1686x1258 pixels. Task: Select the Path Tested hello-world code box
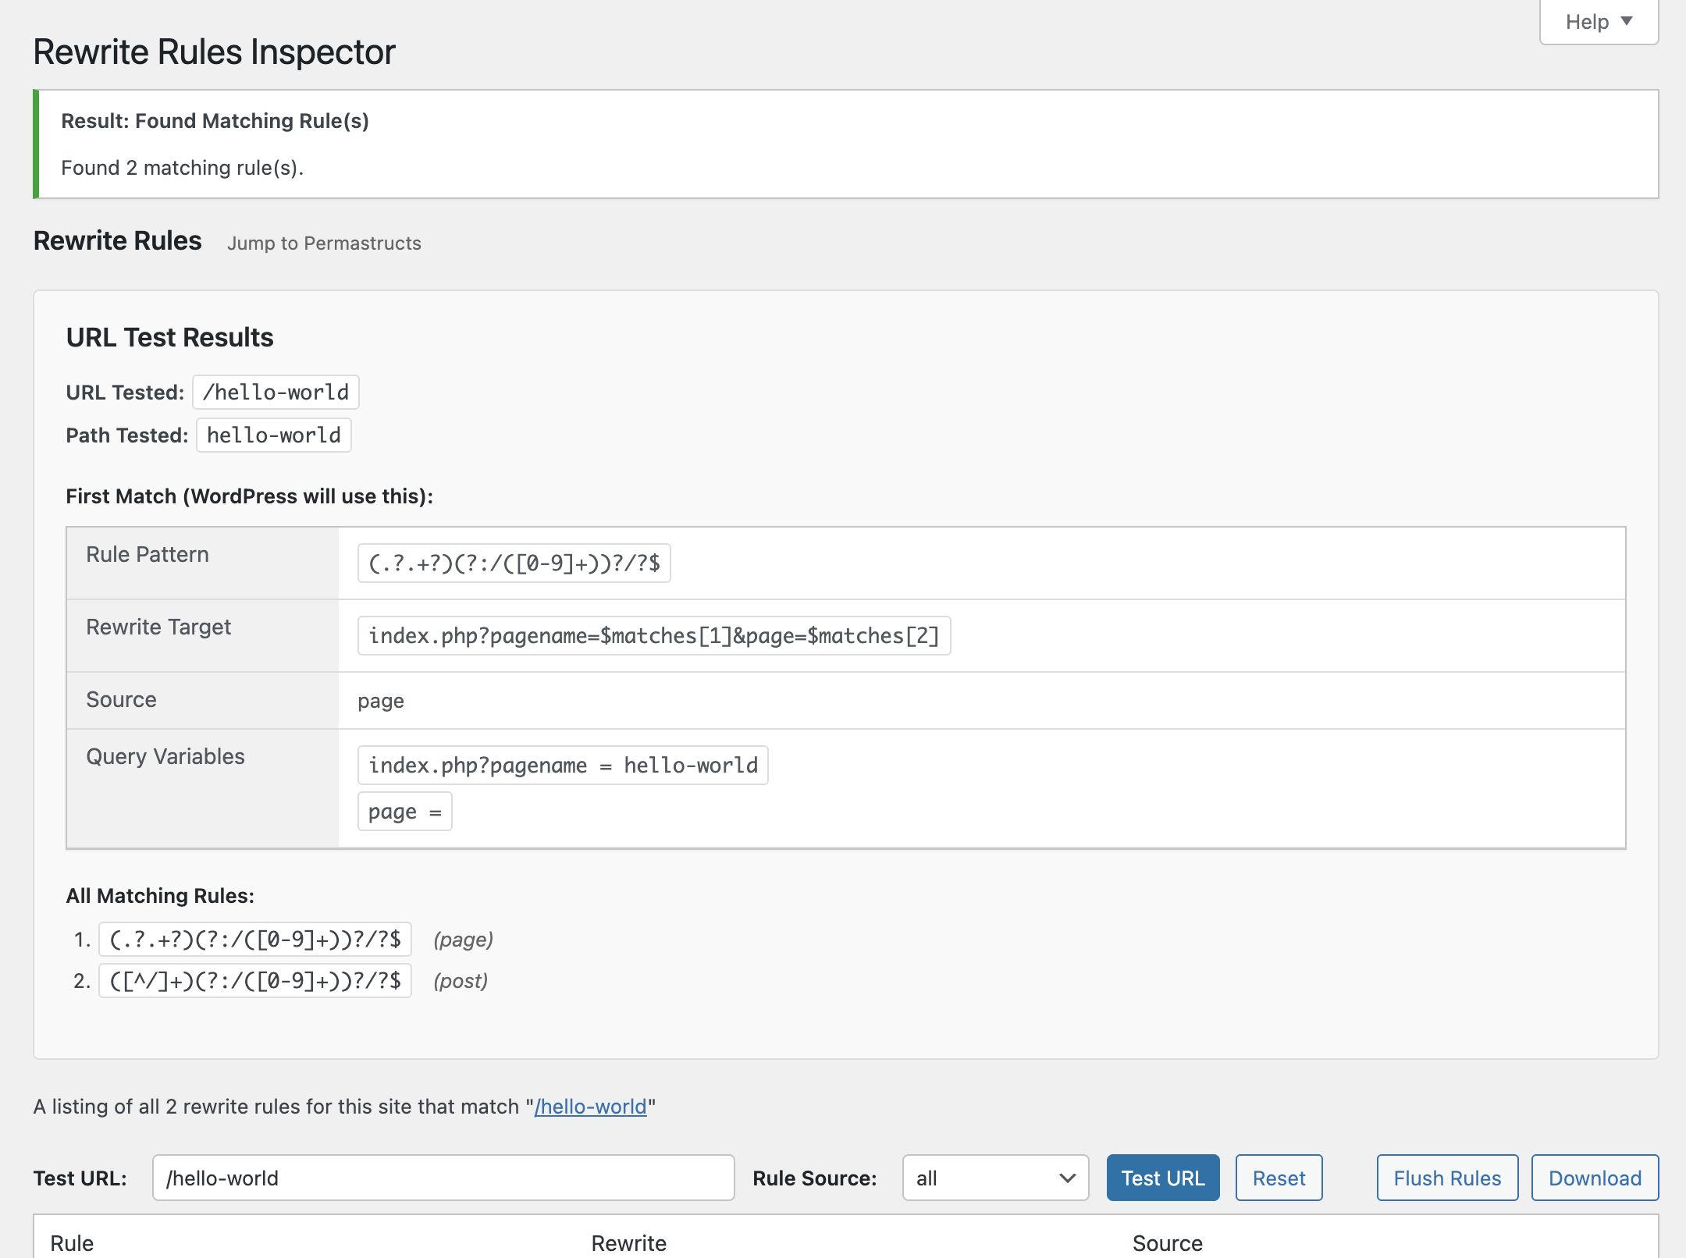[x=274, y=435]
